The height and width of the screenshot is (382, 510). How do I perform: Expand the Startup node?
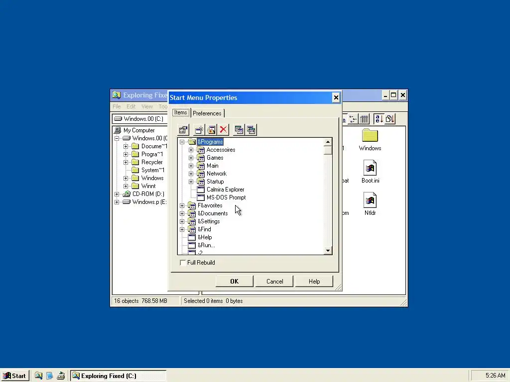(191, 182)
